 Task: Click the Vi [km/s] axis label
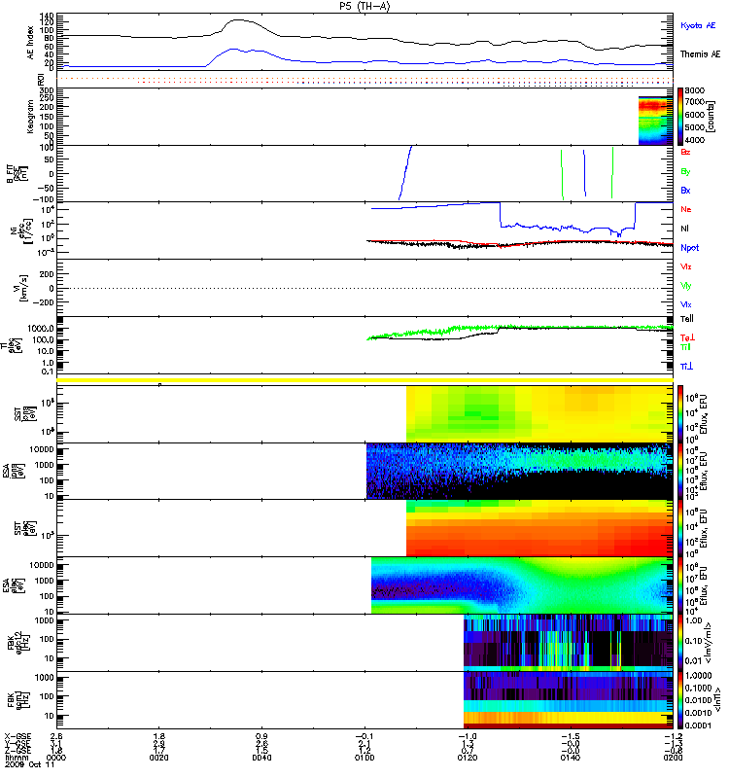(x=20, y=288)
